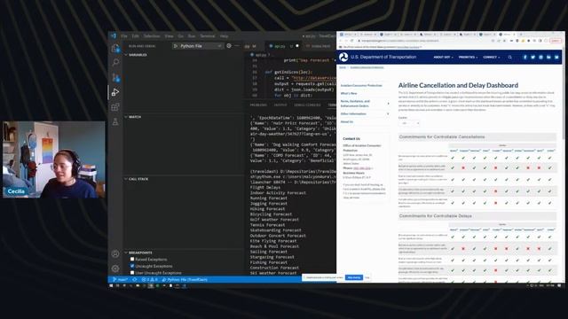Open launch.json with the debug gear icon

coord(229,46)
